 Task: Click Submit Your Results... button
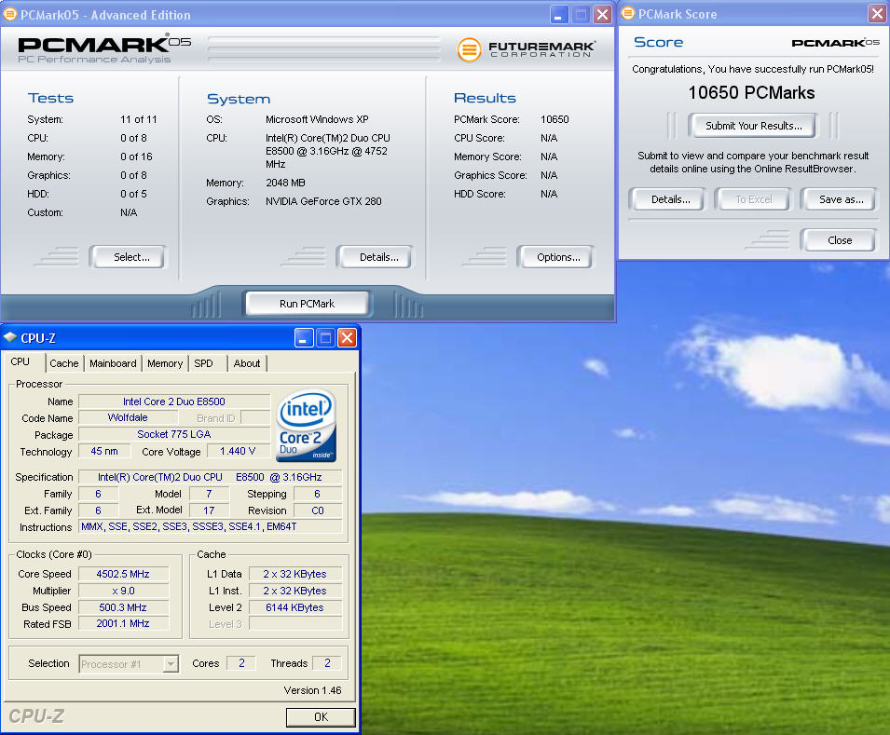coord(754,126)
